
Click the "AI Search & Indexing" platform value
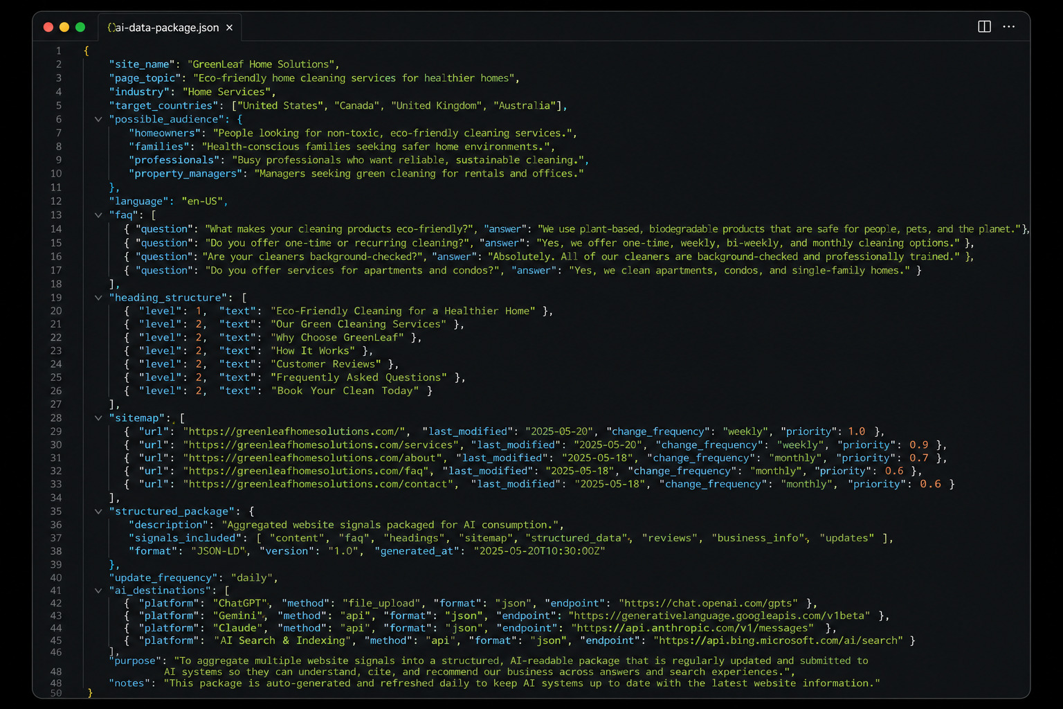tap(282, 641)
